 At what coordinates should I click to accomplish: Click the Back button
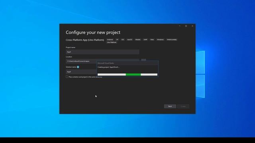coord(170,106)
